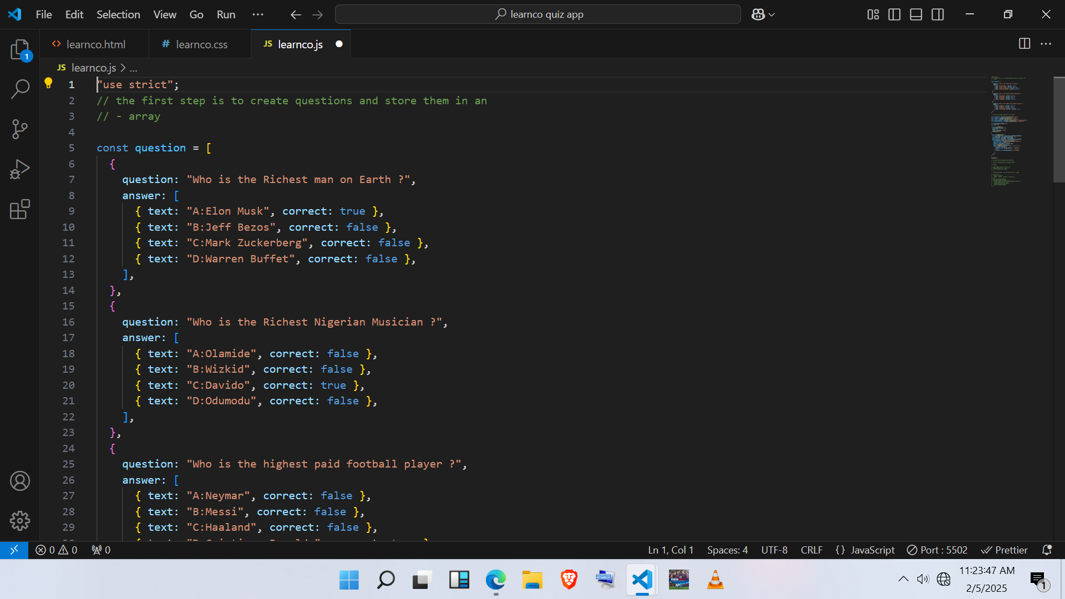This screenshot has width=1065, height=599.
Task: Open the remote window indicator
Action: 14,550
